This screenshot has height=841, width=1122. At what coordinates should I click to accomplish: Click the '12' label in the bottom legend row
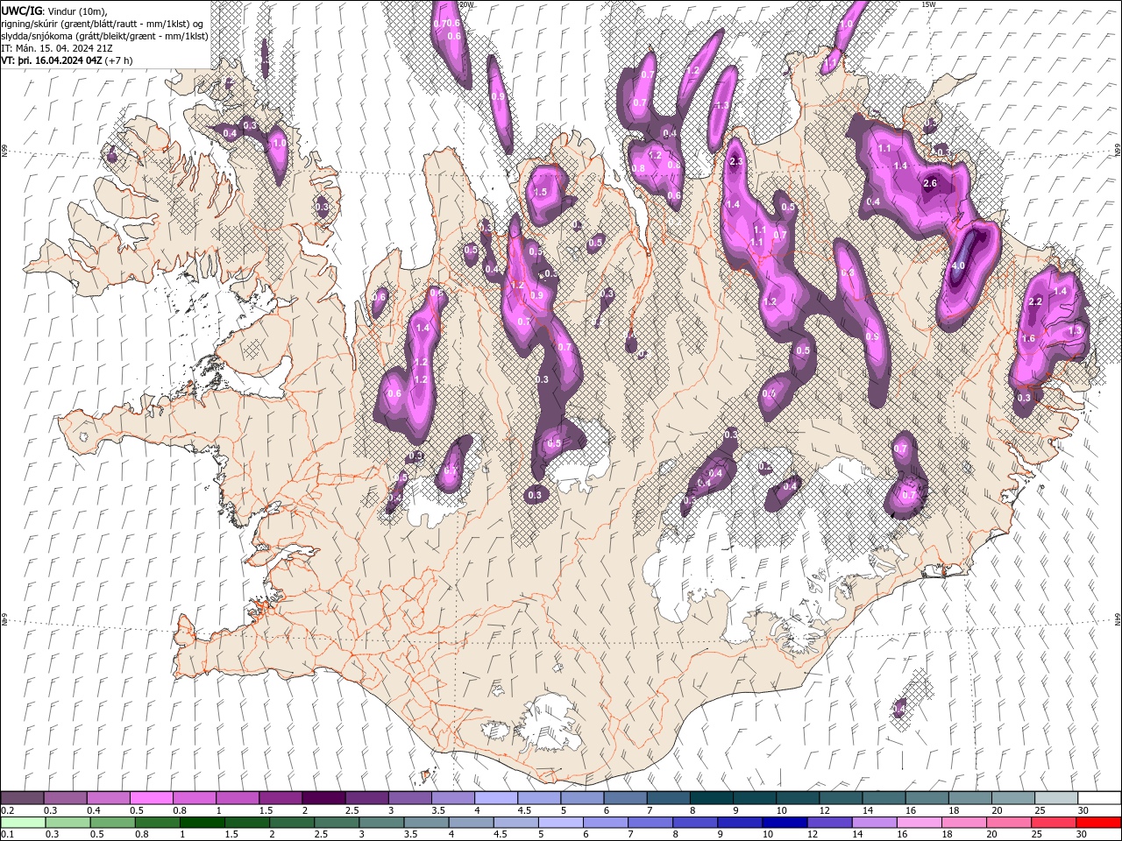pos(813,835)
